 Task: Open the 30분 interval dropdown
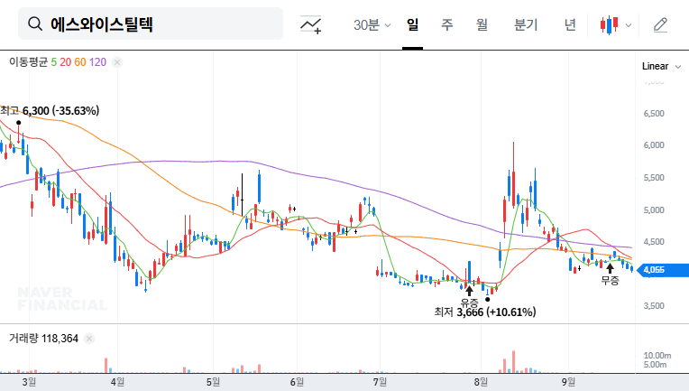pyautogui.click(x=372, y=25)
